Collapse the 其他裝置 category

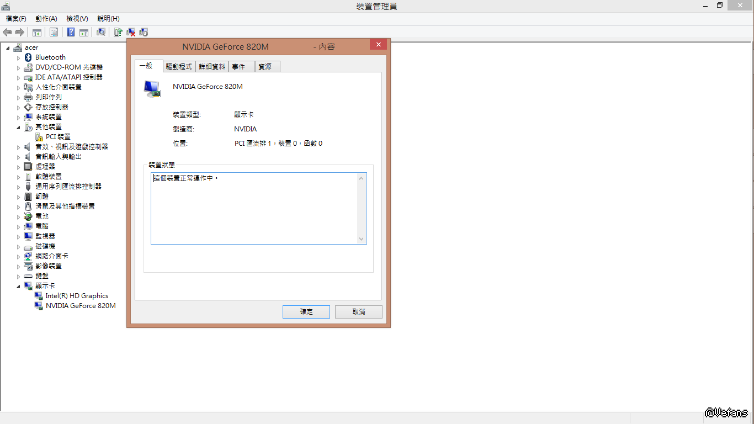click(18, 127)
